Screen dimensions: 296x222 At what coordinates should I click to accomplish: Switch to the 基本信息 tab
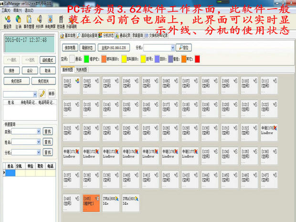coord(68,35)
